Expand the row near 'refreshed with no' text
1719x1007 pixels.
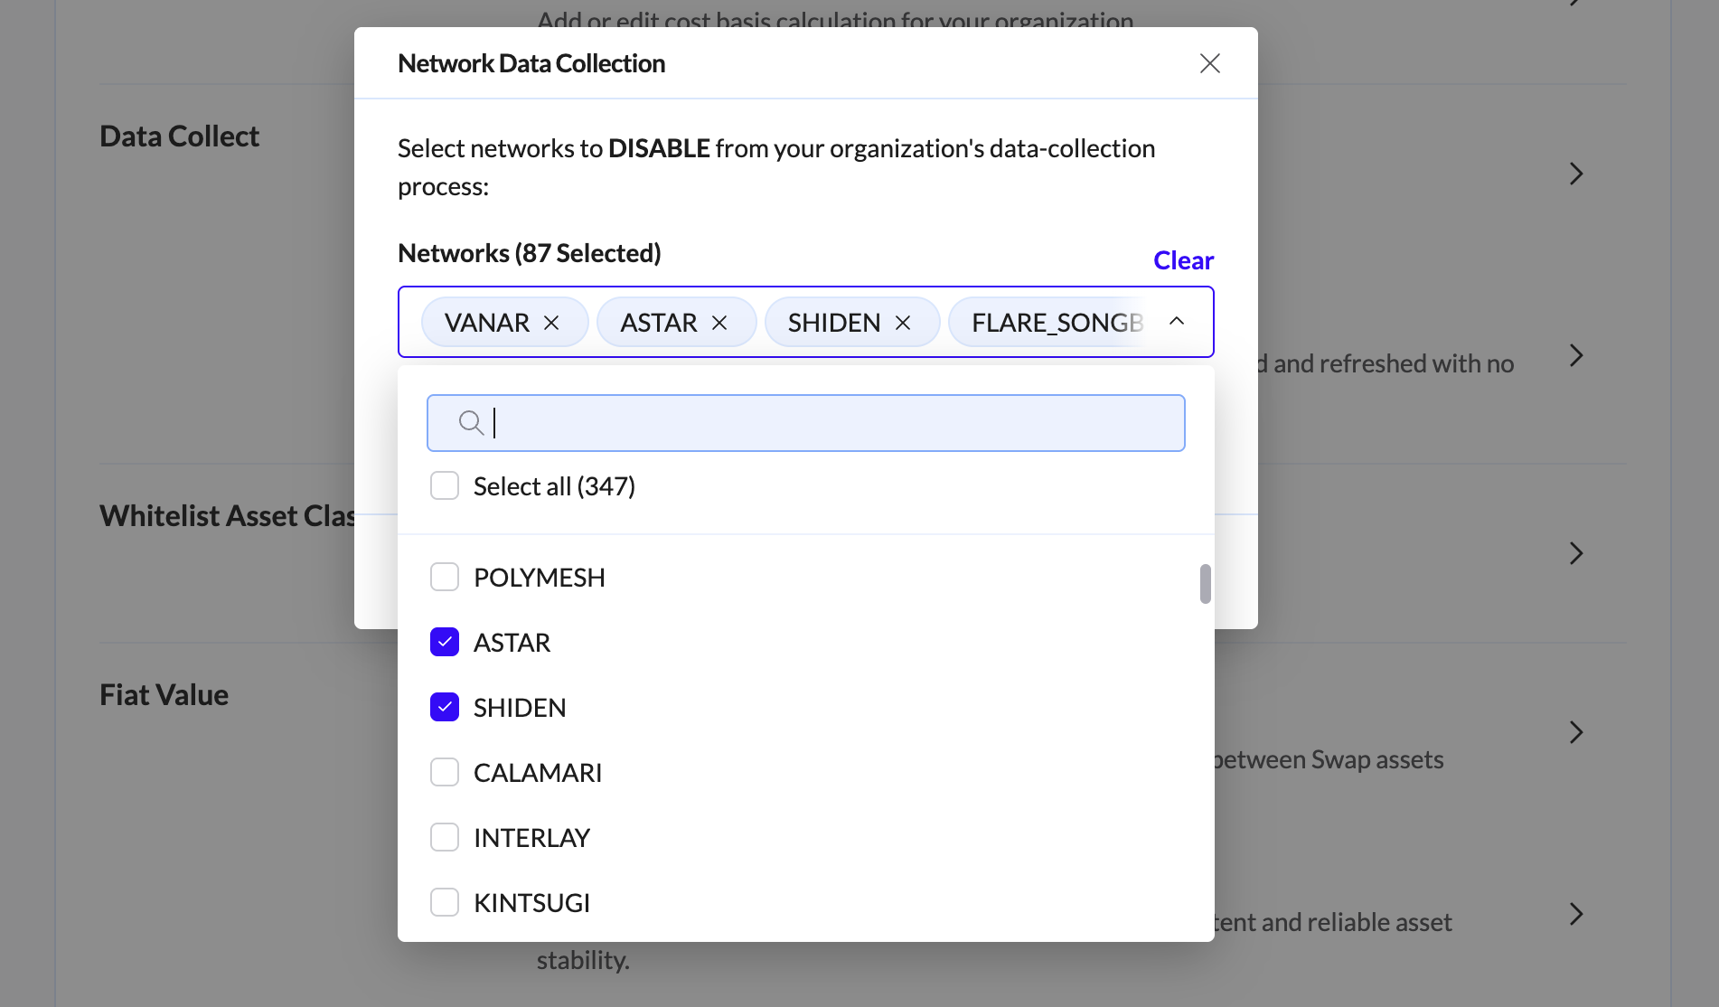1576,355
